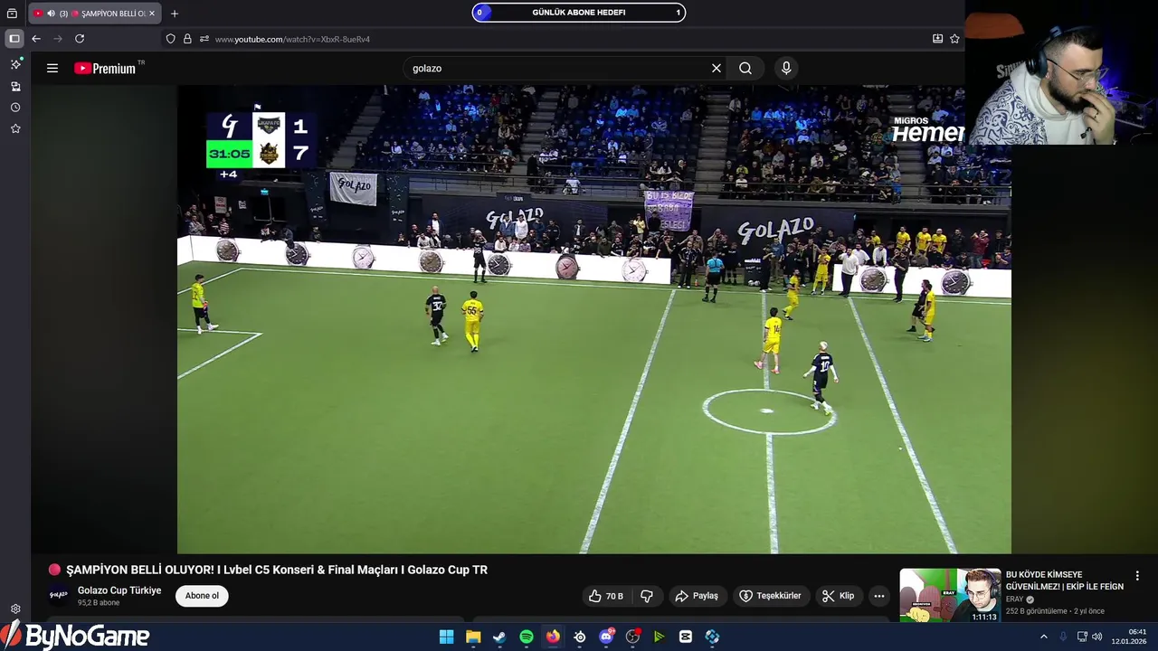Open Spotify from taskbar
This screenshot has height=651, width=1158.
point(527,637)
